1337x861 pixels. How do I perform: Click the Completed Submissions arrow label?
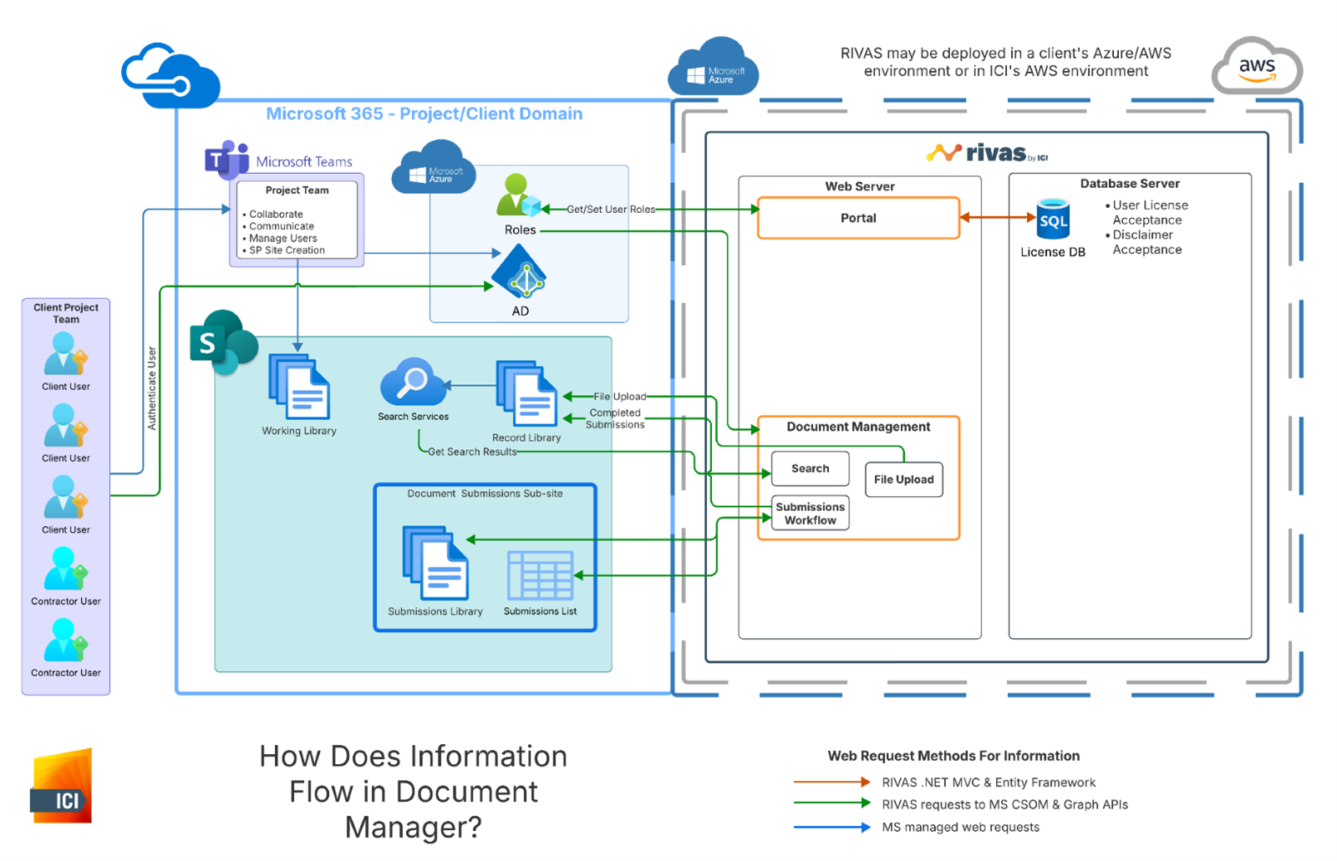click(615, 418)
